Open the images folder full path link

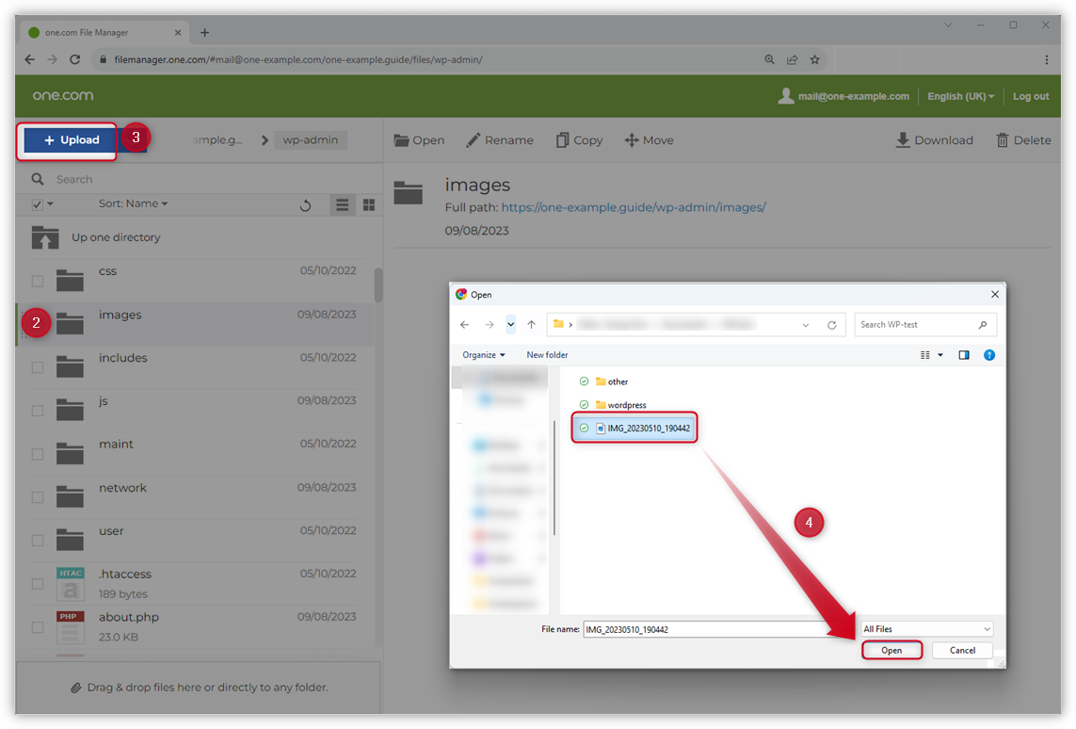click(x=634, y=207)
